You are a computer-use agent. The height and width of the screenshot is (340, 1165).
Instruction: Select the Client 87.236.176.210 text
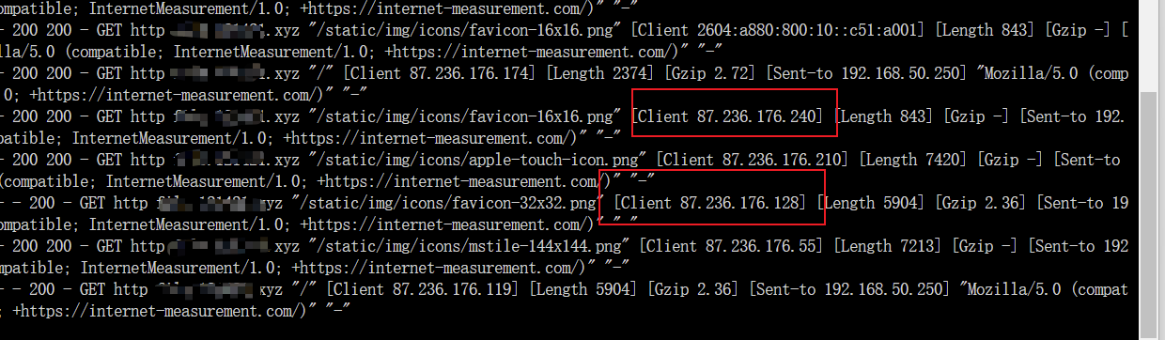[x=753, y=160]
